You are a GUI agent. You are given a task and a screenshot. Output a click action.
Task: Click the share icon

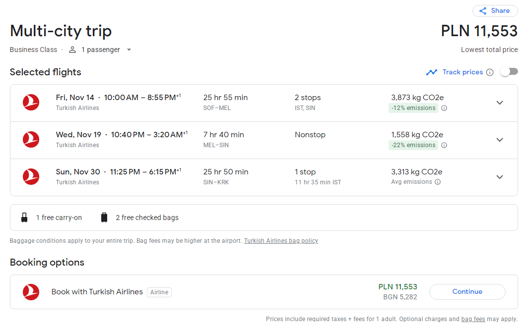[x=483, y=11]
